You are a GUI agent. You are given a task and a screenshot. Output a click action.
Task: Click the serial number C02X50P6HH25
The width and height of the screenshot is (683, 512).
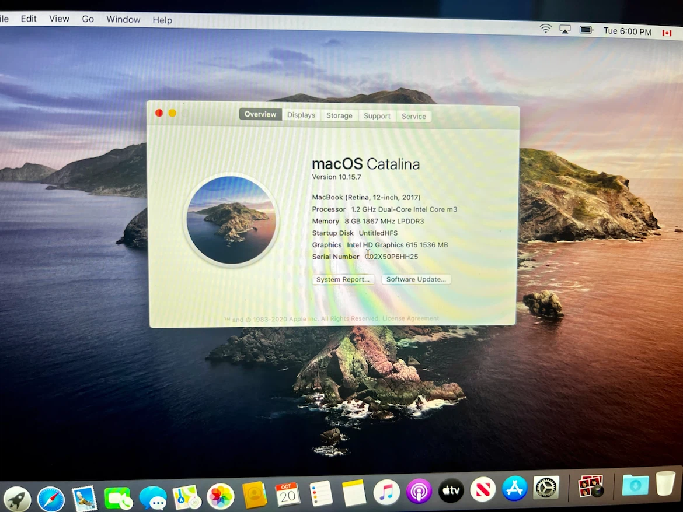click(391, 257)
